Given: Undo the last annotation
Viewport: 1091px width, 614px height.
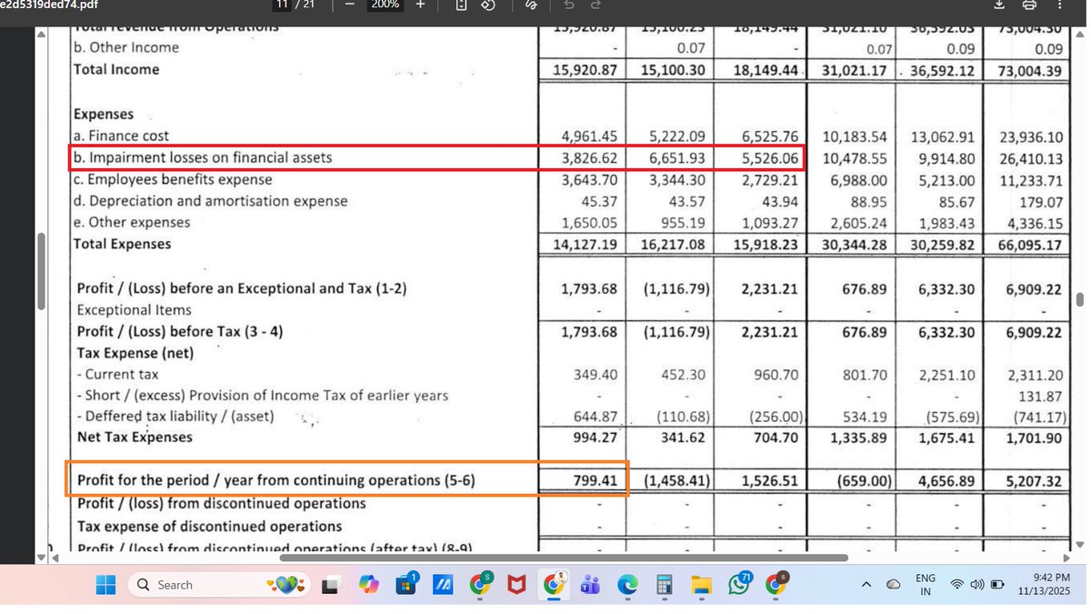Looking at the screenshot, I should tap(569, 5).
